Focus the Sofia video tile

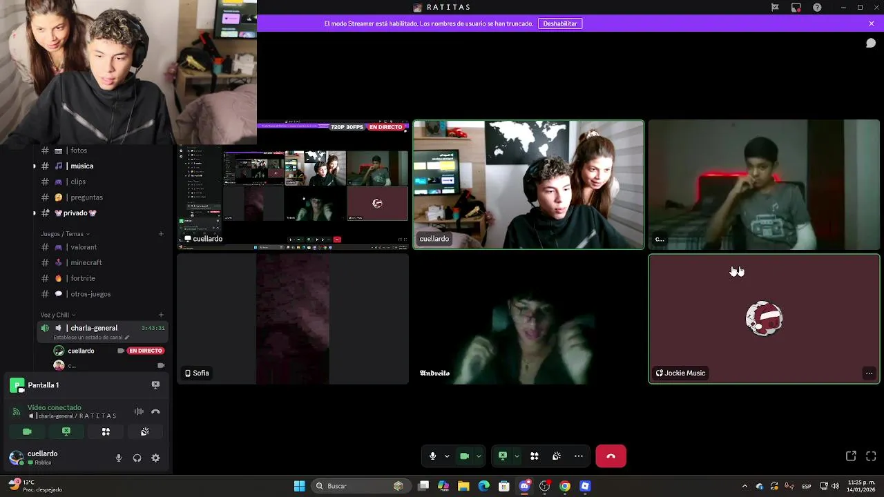coord(293,319)
